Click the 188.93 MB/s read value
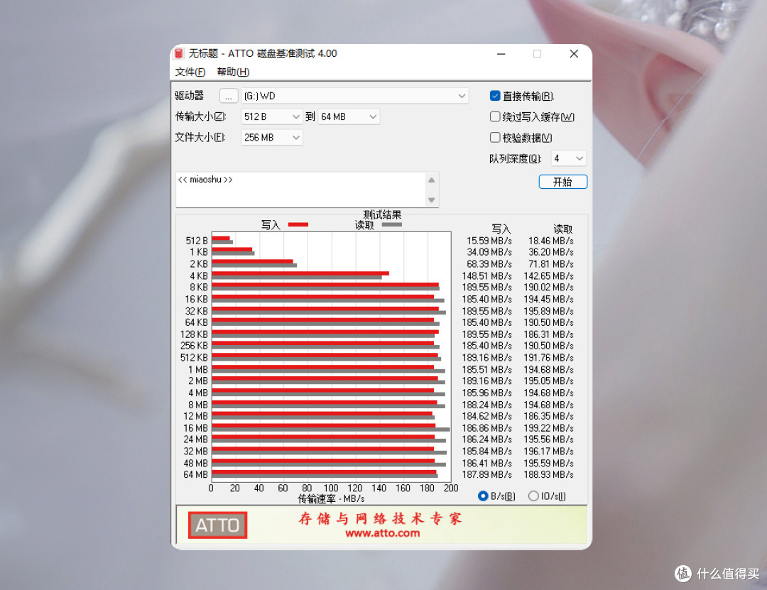This screenshot has width=767, height=590. (x=549, y=474)
